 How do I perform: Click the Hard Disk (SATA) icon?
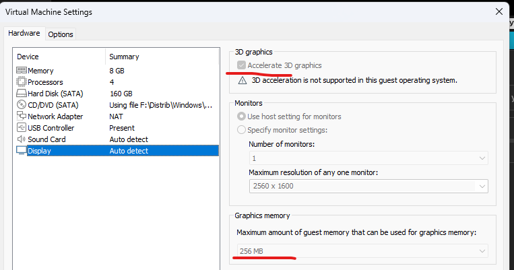pyautogui.click(x=22, y=94)
